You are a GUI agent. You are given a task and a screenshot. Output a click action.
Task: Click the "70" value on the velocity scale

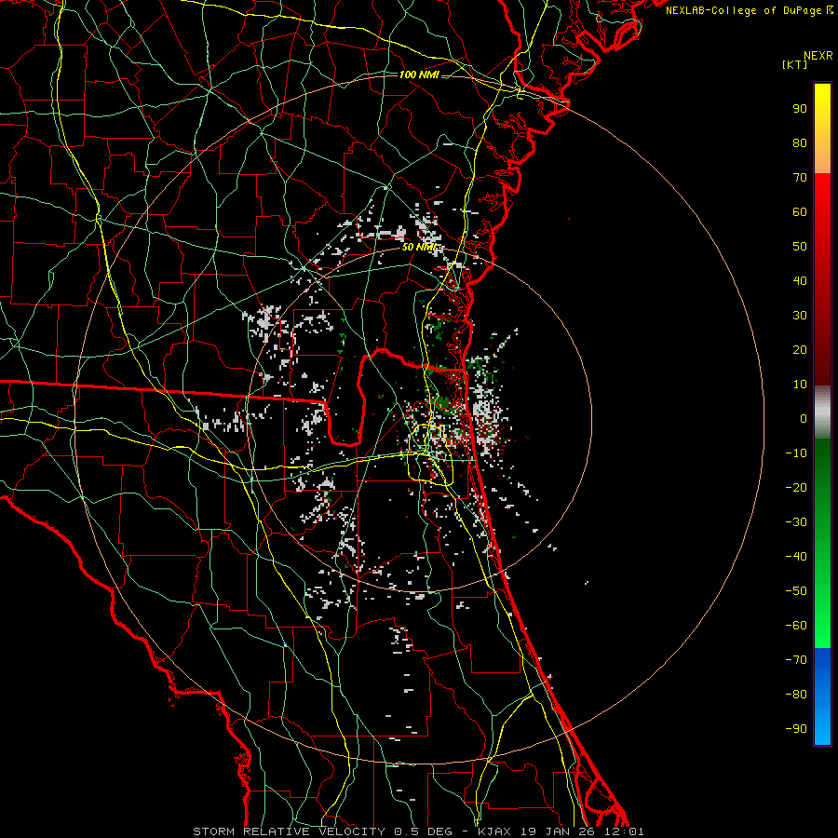(x=800, y=178)
